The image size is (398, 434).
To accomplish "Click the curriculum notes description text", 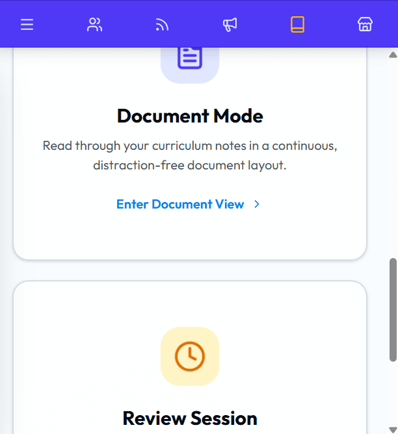I will pyautogui.click(x=190, y=155).
